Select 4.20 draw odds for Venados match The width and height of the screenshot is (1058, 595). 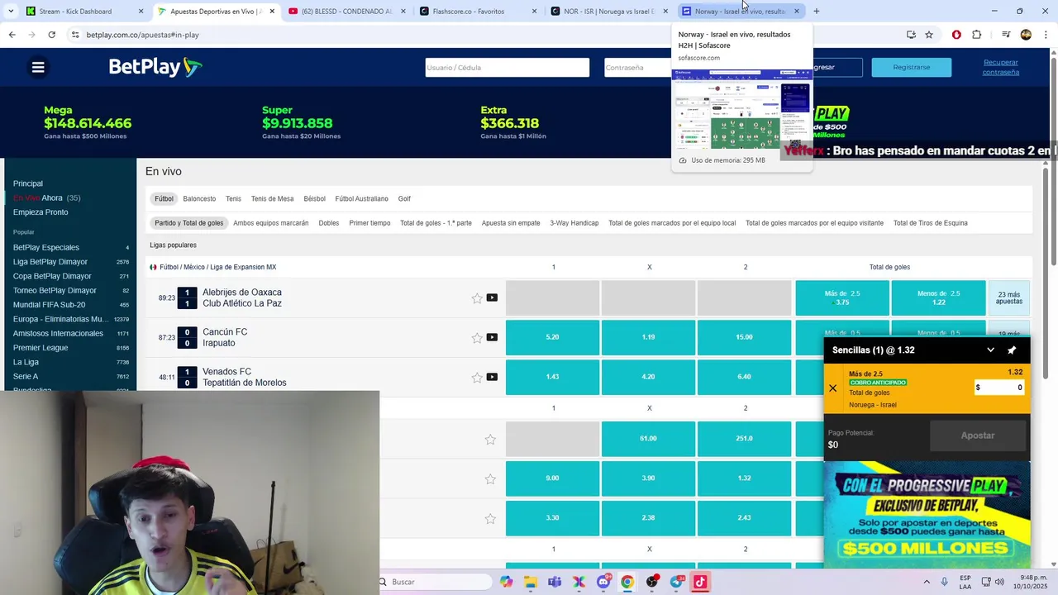tap(648, 377)
